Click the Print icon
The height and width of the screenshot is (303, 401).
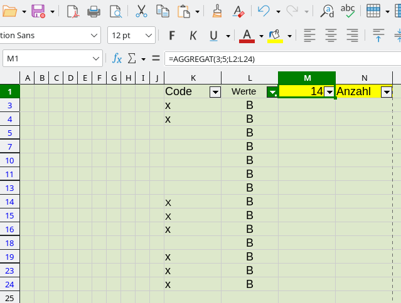click(x=94, y=11)
